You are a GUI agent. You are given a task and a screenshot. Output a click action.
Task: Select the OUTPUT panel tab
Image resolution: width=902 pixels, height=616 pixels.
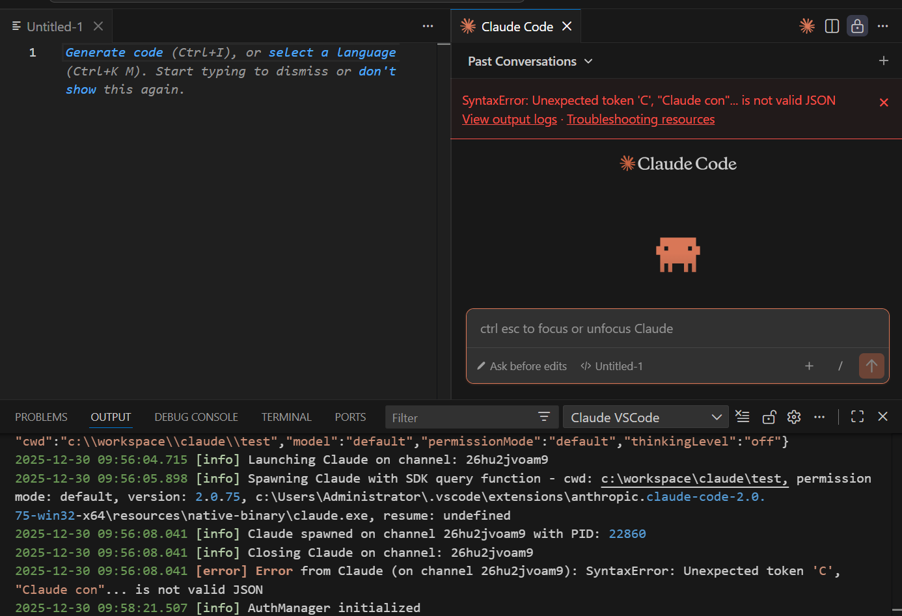pos(111,417)
